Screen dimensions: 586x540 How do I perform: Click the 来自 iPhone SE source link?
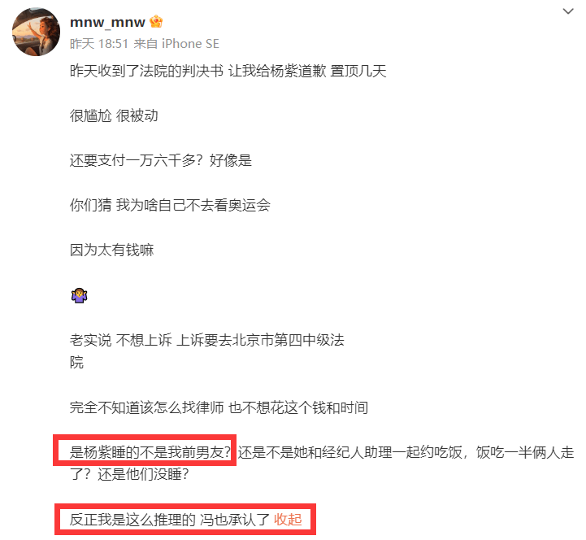click(176, 44)
